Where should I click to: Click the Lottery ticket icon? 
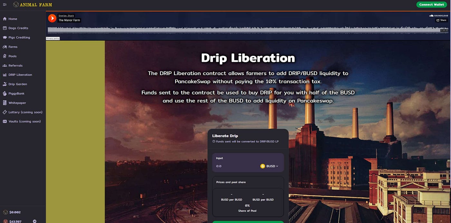pos(5,112)
